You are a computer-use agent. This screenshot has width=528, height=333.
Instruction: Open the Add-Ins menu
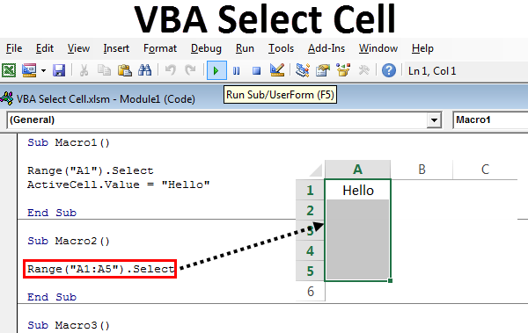[326, 48]
